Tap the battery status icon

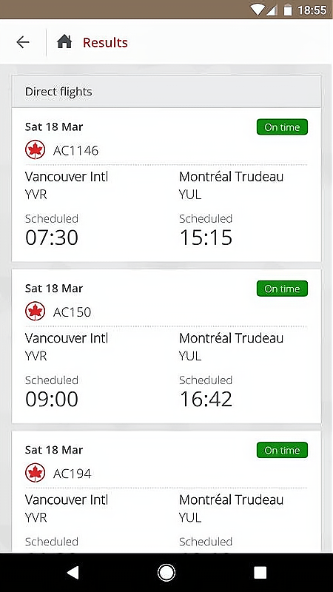pyautogui.click(x=288, y=10)
